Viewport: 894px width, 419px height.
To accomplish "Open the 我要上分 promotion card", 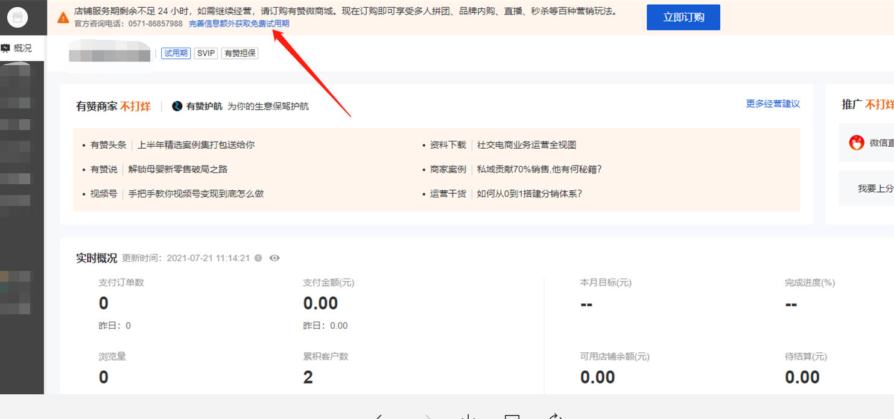I will [x=866, y=188].
